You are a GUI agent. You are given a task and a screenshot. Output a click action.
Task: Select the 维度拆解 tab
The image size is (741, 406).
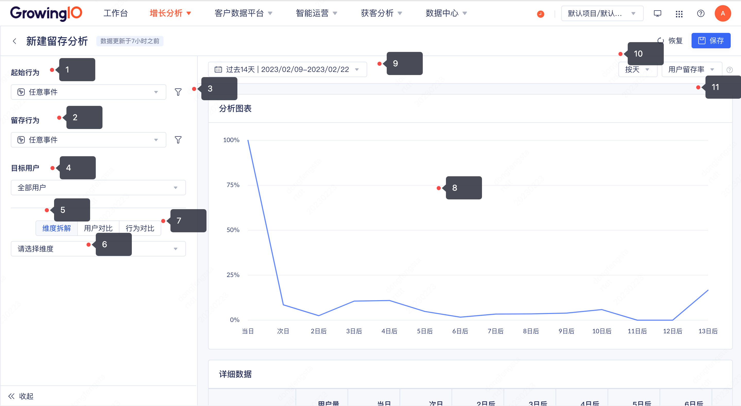click(x=56, y=228)
